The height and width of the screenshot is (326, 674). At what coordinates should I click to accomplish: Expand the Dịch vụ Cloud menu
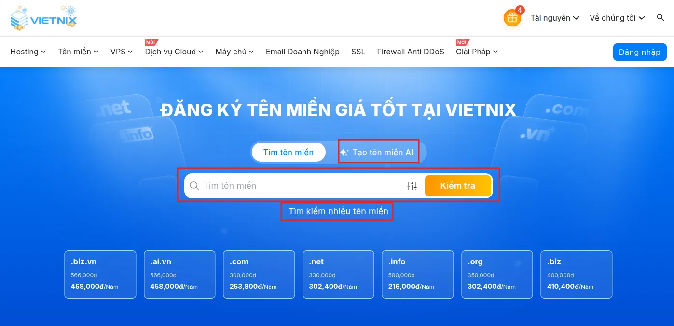click(x=173, y=52)
